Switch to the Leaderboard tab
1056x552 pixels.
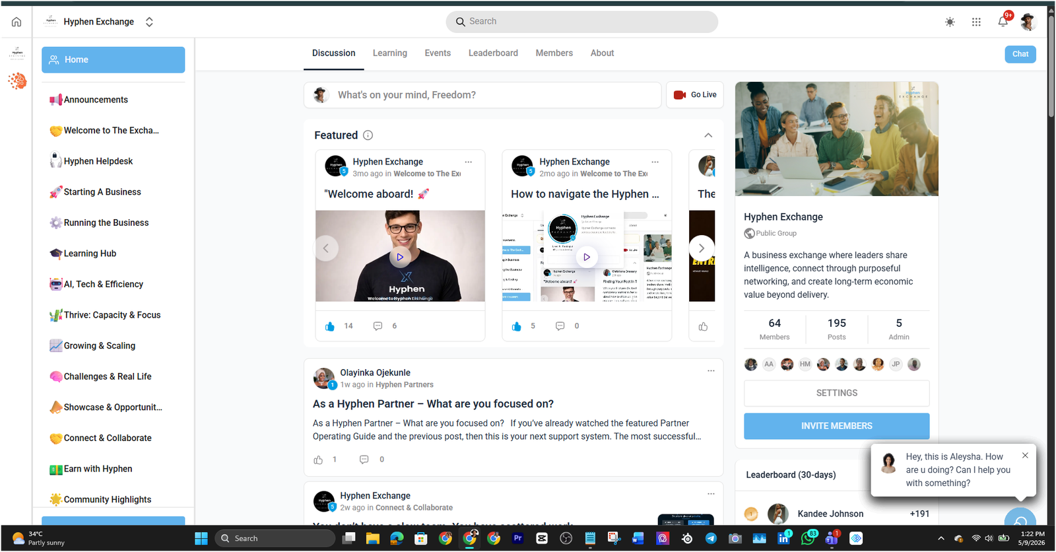(x=493, y=53)
